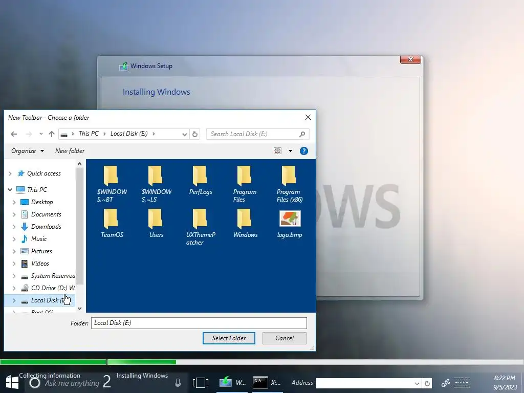Click Local Disk (E:) in breadcrumb
The height and width of the screenshot is (393, 524).
pyautogui.click(x=129, y=134)
